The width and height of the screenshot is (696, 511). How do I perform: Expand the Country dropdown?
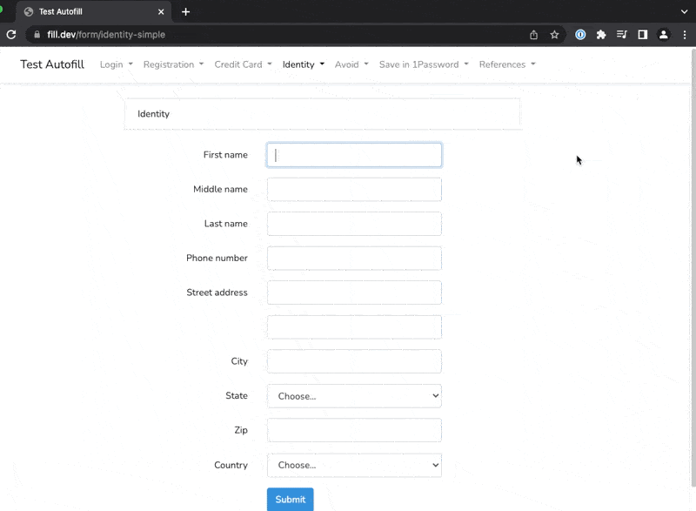(354, 465)
